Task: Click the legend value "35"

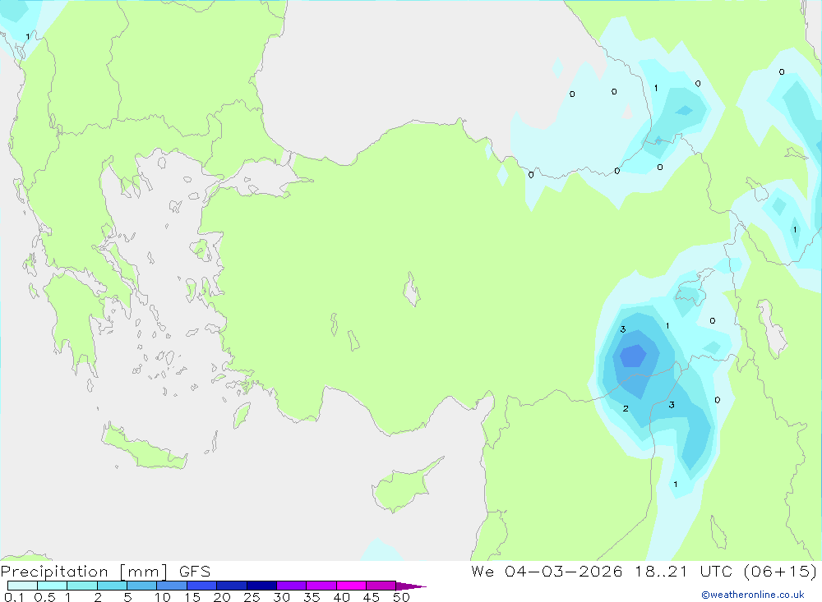Action: (312, 597)
